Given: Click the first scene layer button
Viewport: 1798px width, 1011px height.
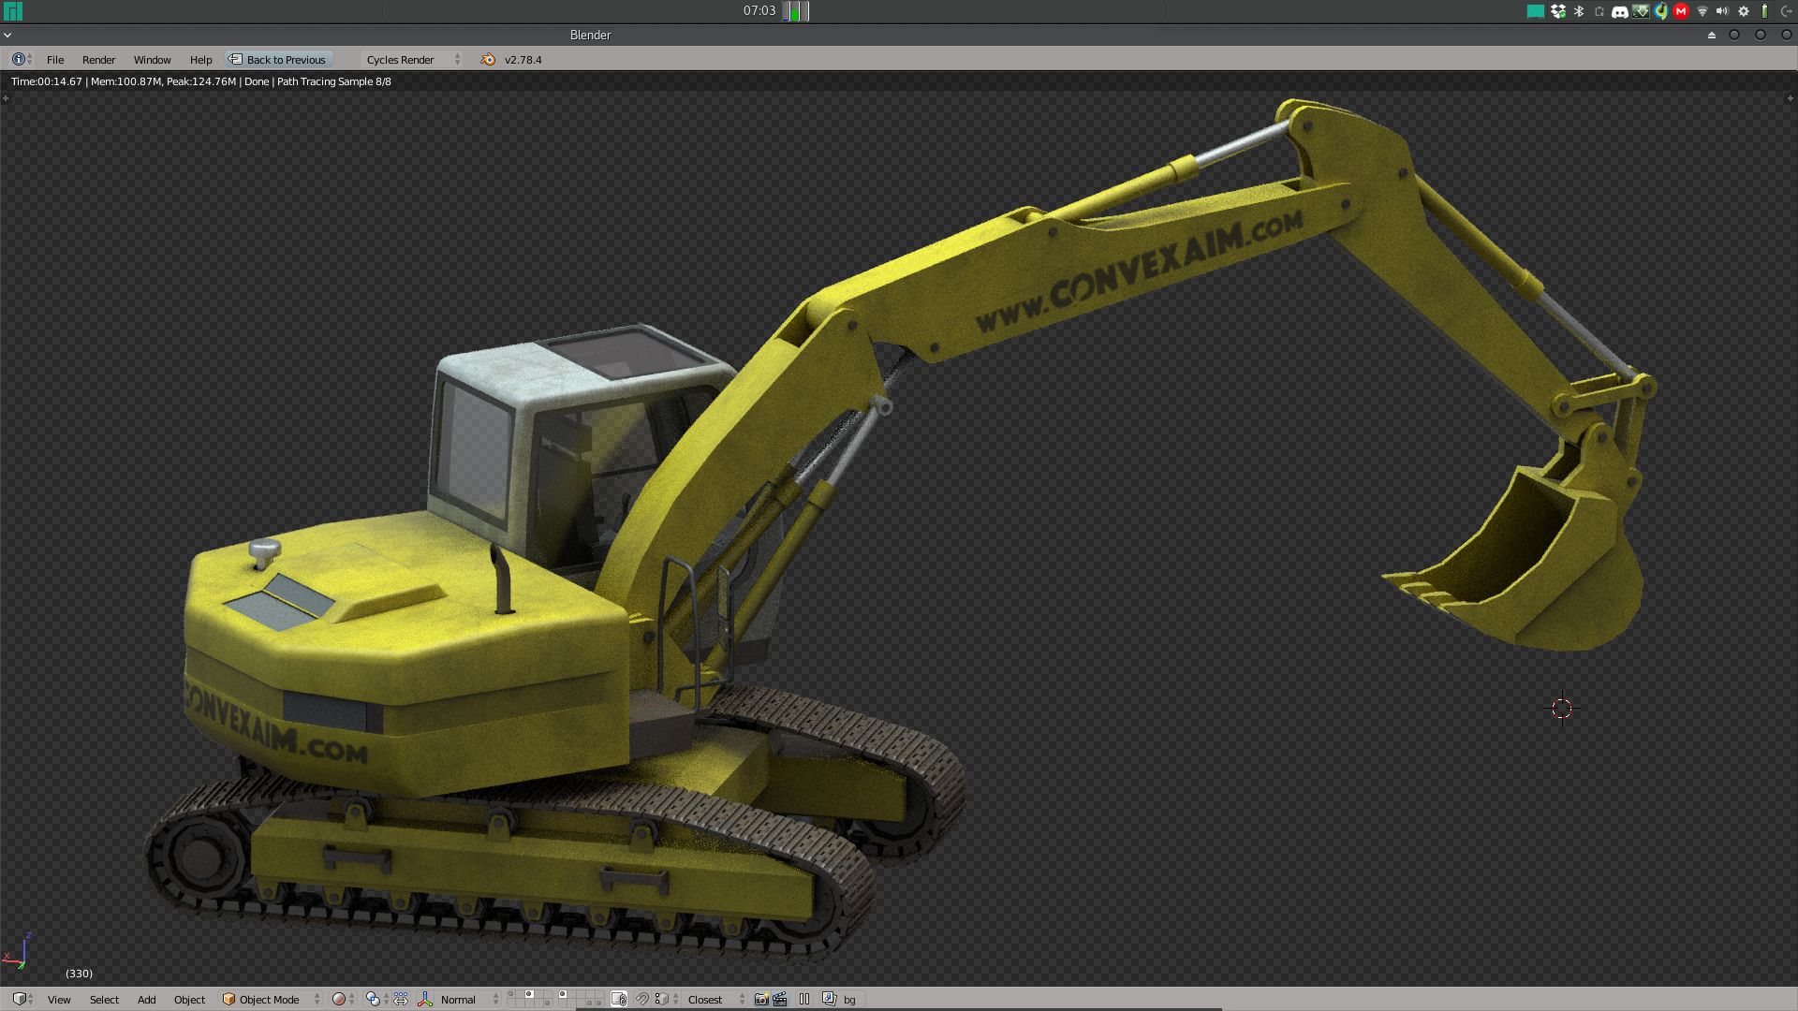Looking at the screenshot, I should click(512, 994).
